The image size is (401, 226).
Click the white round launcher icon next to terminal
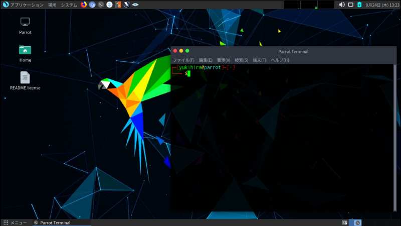[109, 5]
